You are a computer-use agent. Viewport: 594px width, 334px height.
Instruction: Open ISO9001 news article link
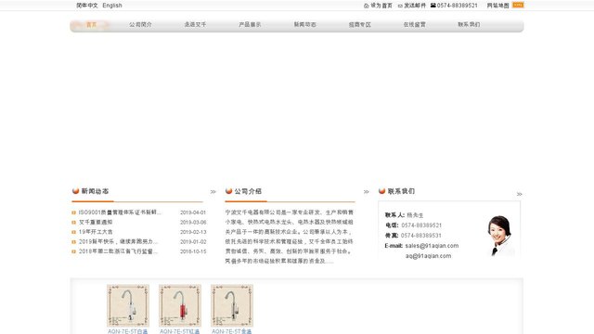point(120,212)
